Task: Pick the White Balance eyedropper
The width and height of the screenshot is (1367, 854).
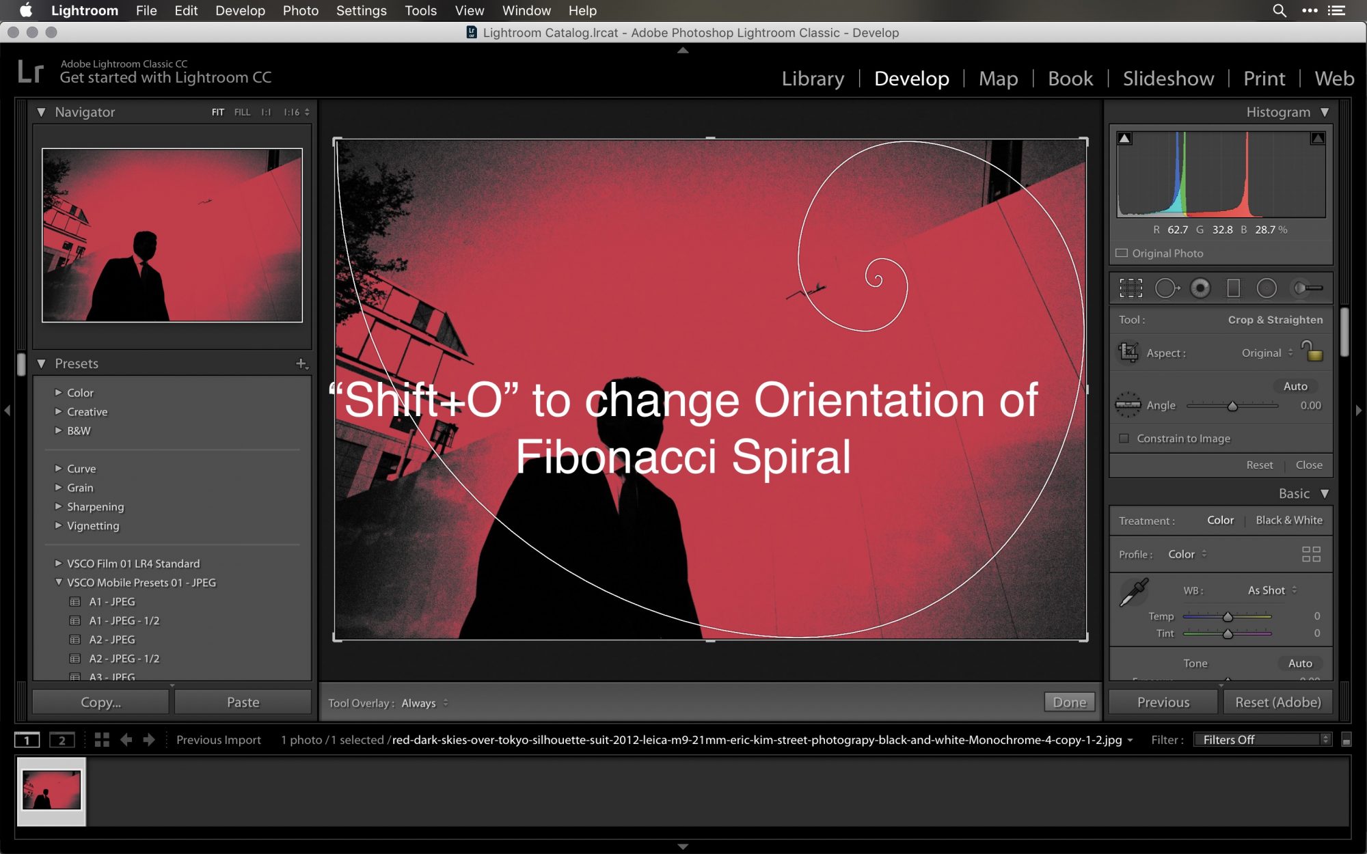Action: [x=1134, y=592]
